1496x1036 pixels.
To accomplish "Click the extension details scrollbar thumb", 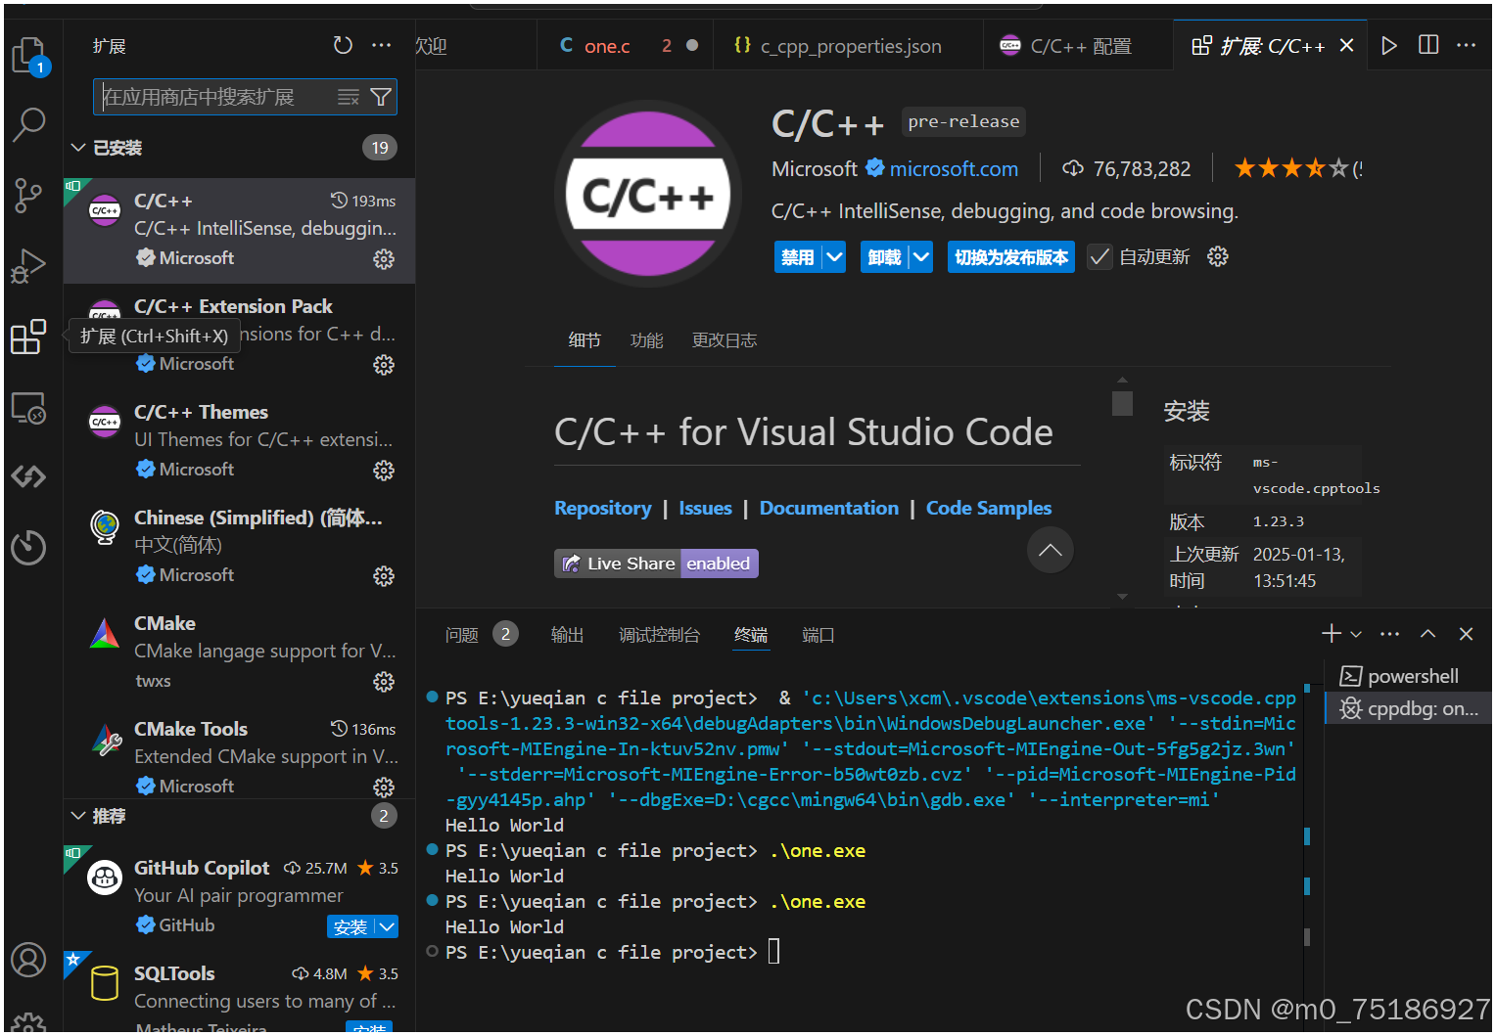I will point(1122,403).
